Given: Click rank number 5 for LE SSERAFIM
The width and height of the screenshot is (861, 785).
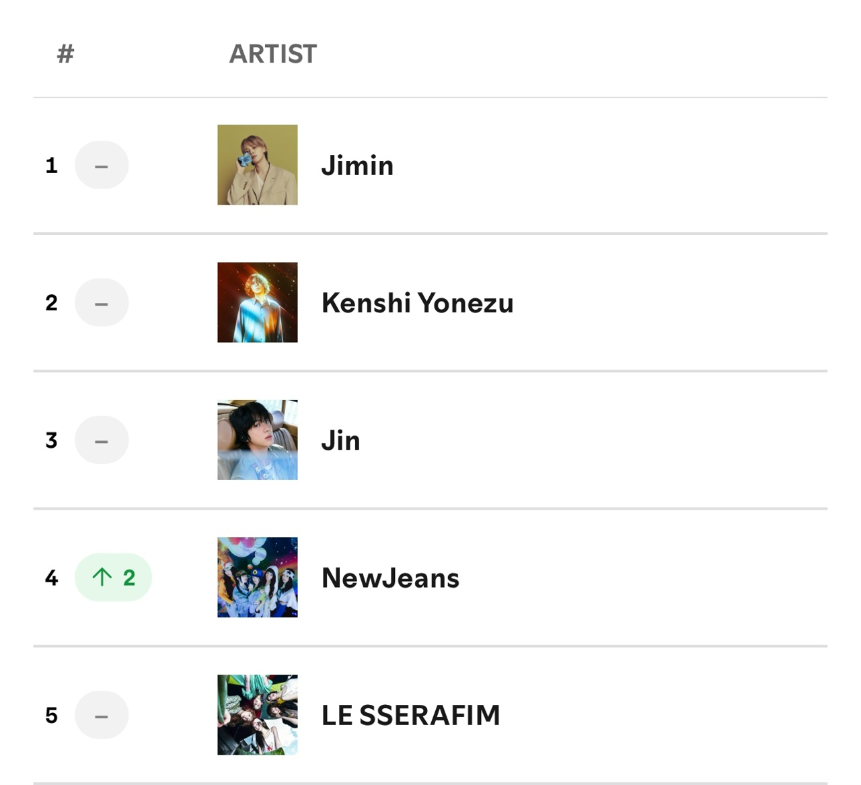Looking at the screenshot, I should 51,715.
